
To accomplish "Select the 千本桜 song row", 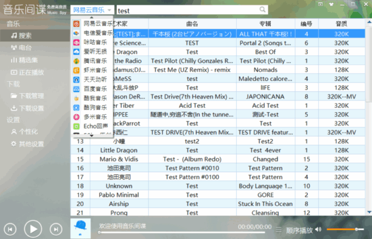I will (217, 34).
